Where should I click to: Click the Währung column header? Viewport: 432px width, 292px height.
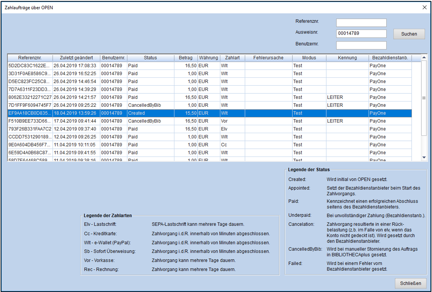209,58
